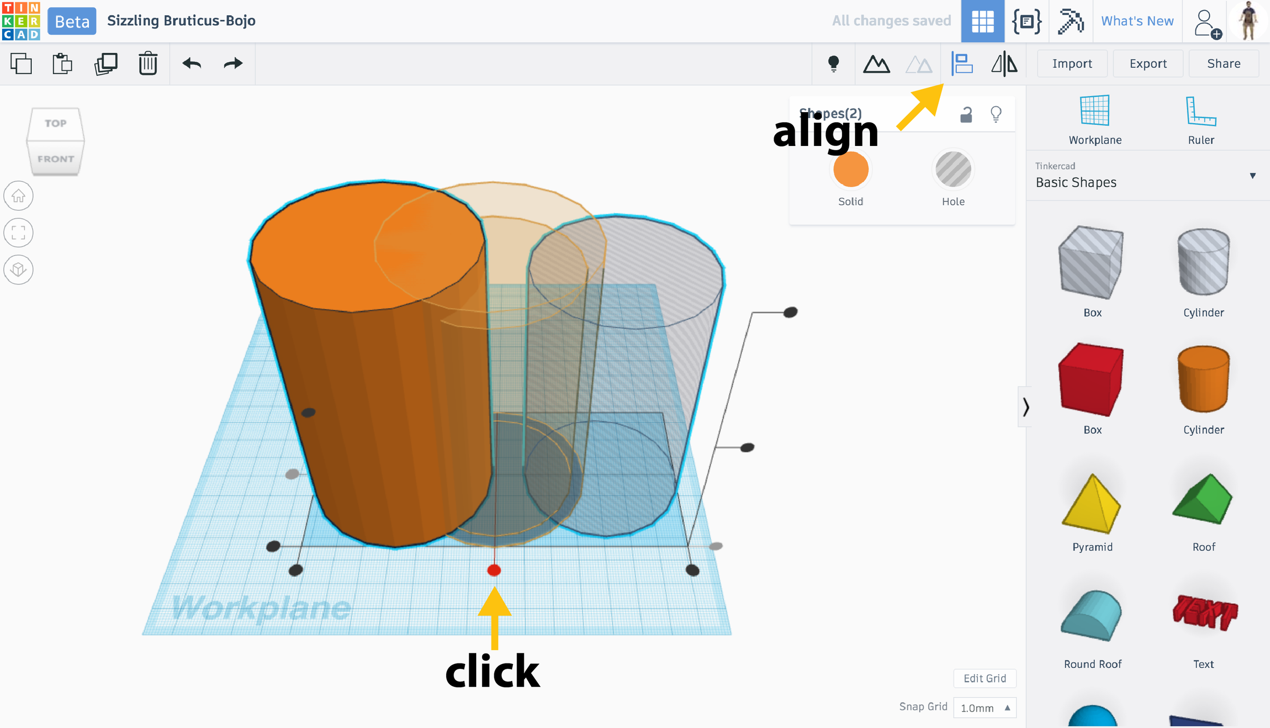
Task: Click the Align tool icon
Action: pos(961,64)
